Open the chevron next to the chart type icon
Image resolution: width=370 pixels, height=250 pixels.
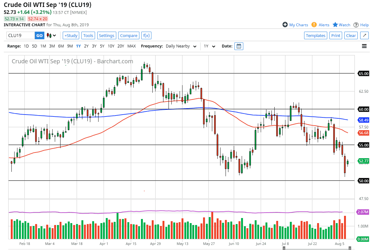(x=54, y=36)
